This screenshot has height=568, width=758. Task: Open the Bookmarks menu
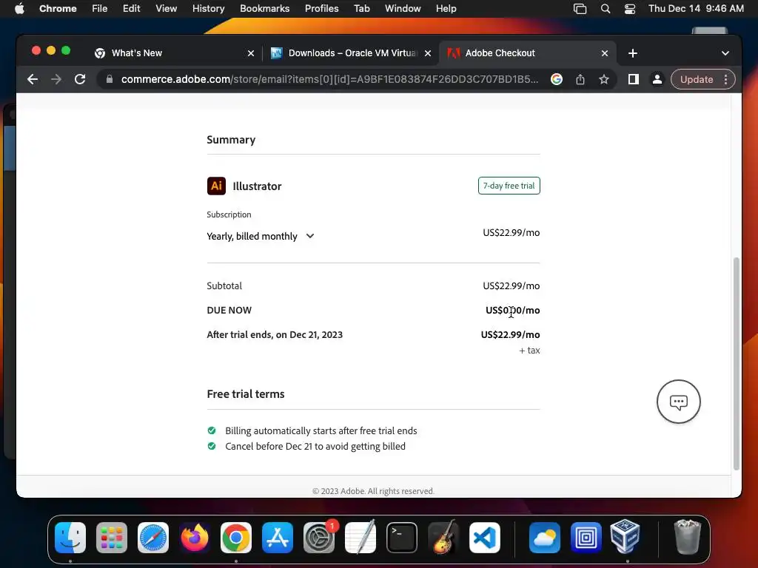264,9
